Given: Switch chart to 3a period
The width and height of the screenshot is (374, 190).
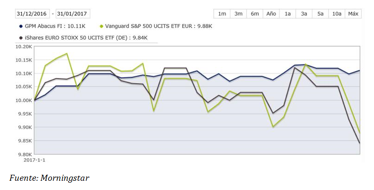Looking at the screenshot, I should pyautogui.click(x=304, y=14).
